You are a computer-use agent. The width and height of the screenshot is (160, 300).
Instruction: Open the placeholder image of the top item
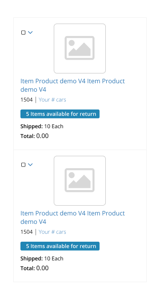pos(80,49)
